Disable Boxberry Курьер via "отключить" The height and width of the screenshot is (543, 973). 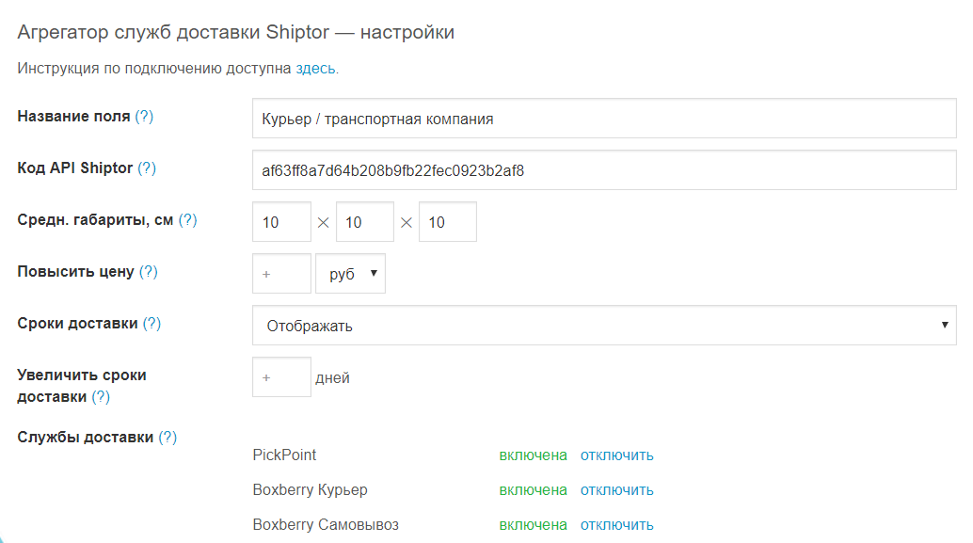click(x=616, y=490)
